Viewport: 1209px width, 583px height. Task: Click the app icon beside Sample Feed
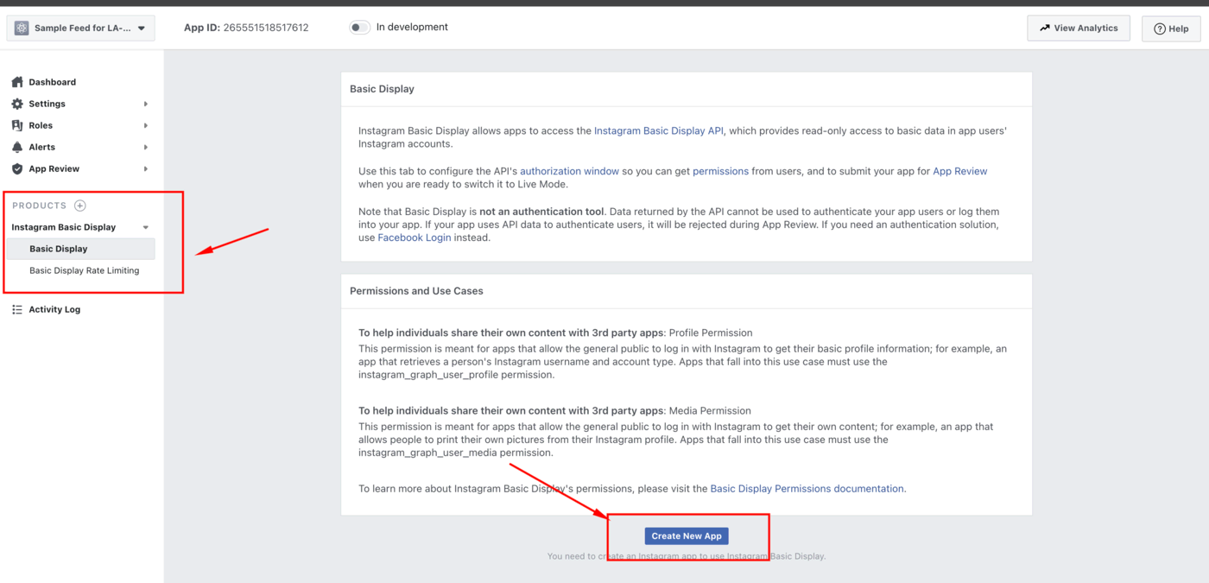point(22,28)
